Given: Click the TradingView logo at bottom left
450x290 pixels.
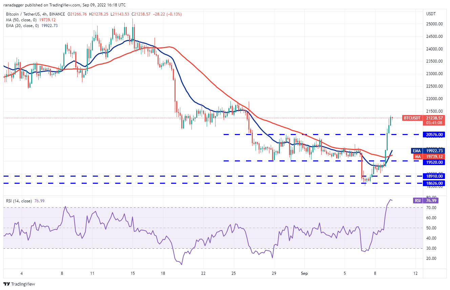Looking at the screenshot, I should click(x=19, y=284).
